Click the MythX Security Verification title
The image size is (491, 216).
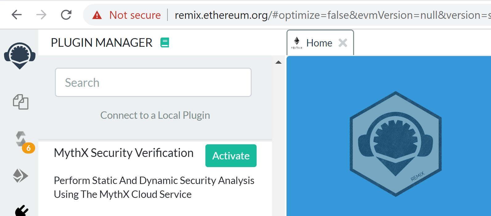click(124, 153)
